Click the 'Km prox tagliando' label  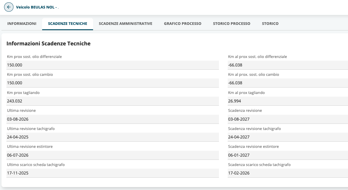point(23,93)
